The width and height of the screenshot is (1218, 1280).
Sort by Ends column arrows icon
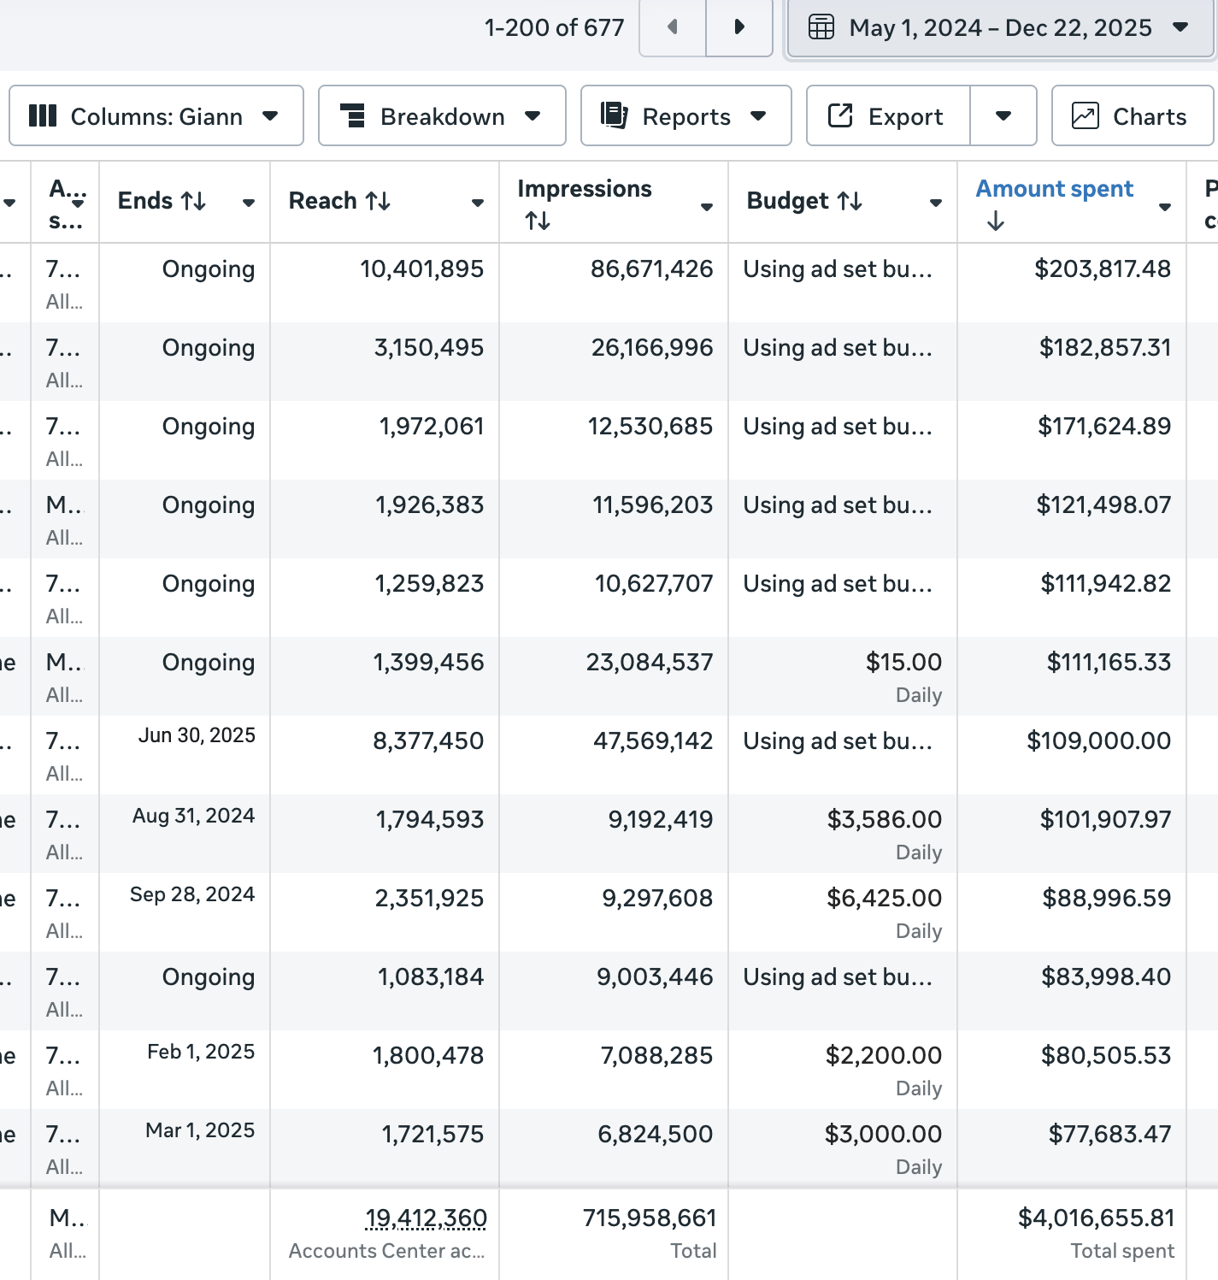pyautogui.click(x=194, y=201)
